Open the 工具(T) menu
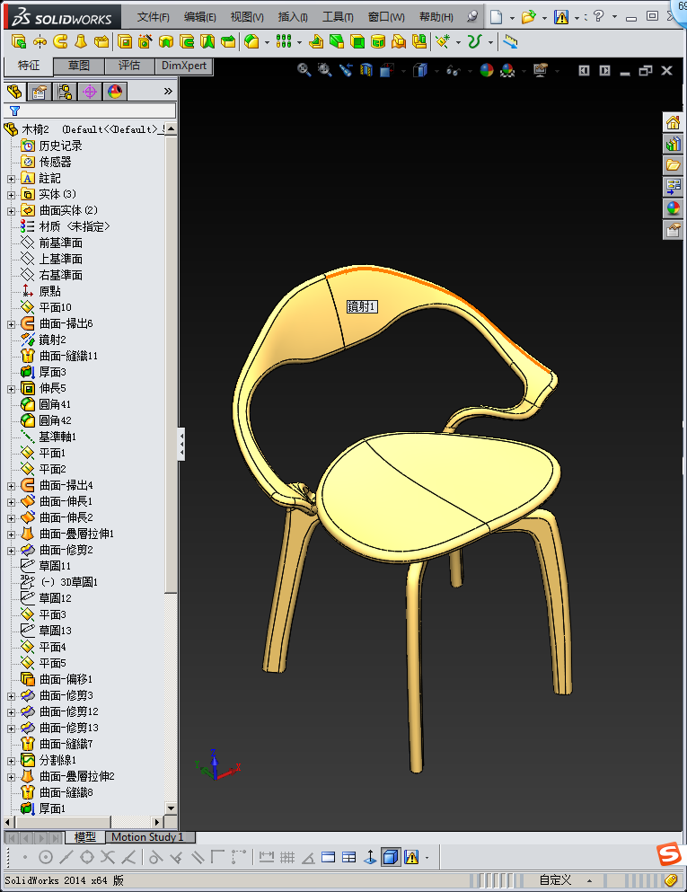Image resolution: width=687 pixels, height=892 pixels. pyautogui.click(x=338, y=17)
